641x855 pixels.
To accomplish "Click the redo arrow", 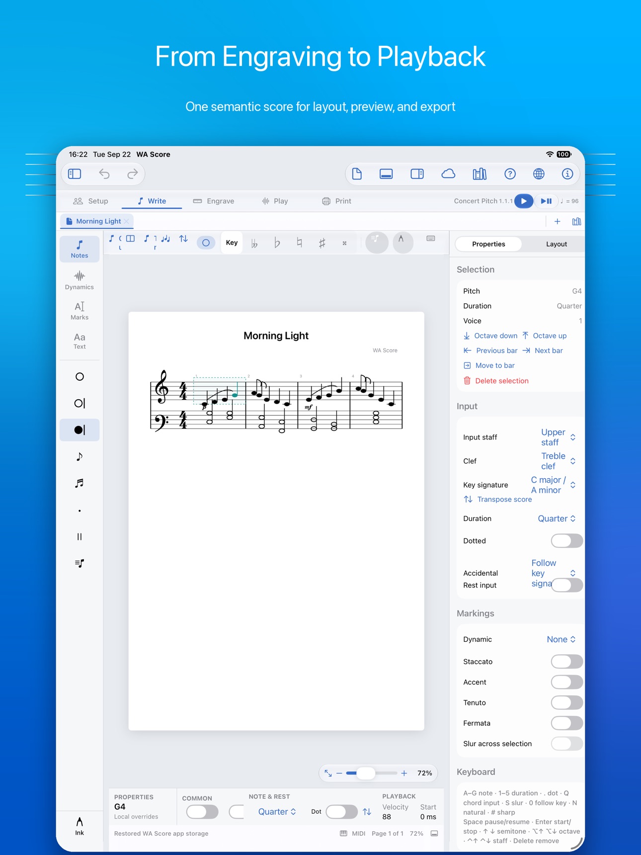I will (x=132, y=174).
